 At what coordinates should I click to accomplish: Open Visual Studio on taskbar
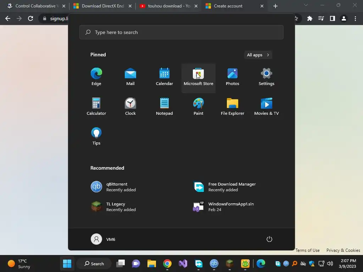tap(183, 263)
